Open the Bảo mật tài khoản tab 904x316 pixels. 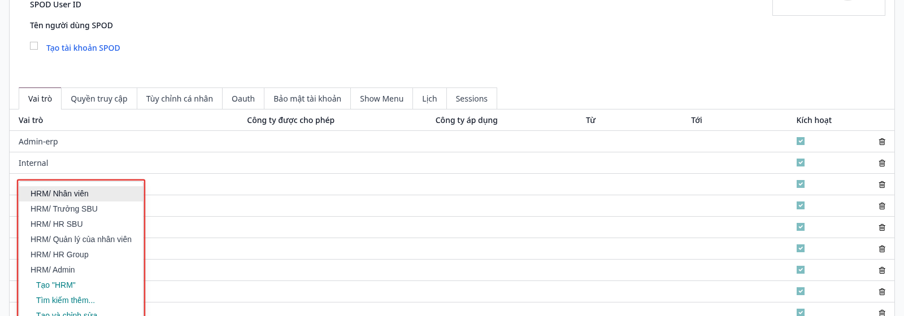(307, 99)
